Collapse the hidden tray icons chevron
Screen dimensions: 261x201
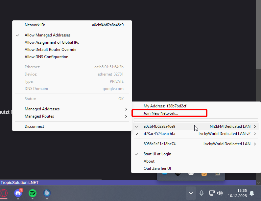(191, 193)
